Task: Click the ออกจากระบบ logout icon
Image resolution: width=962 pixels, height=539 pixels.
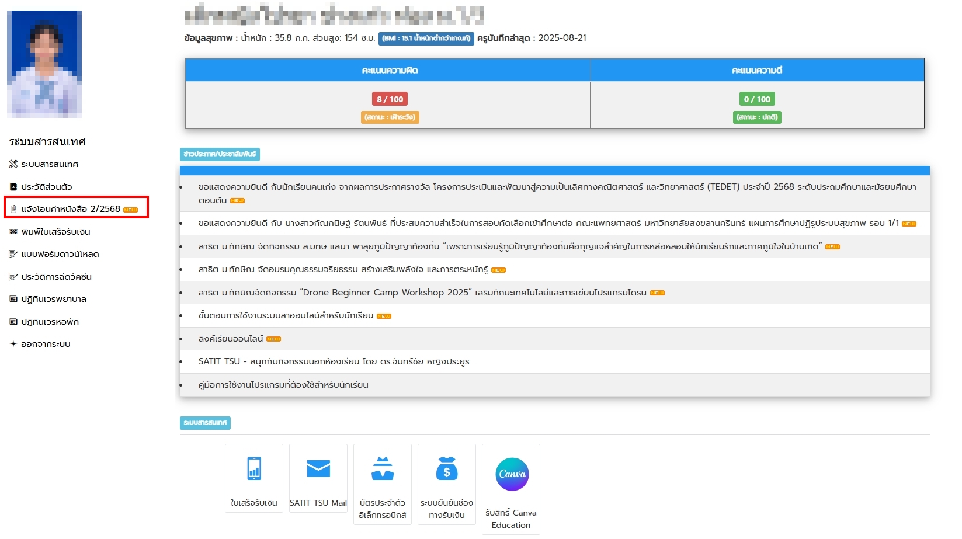Action: tap(13, 344)
